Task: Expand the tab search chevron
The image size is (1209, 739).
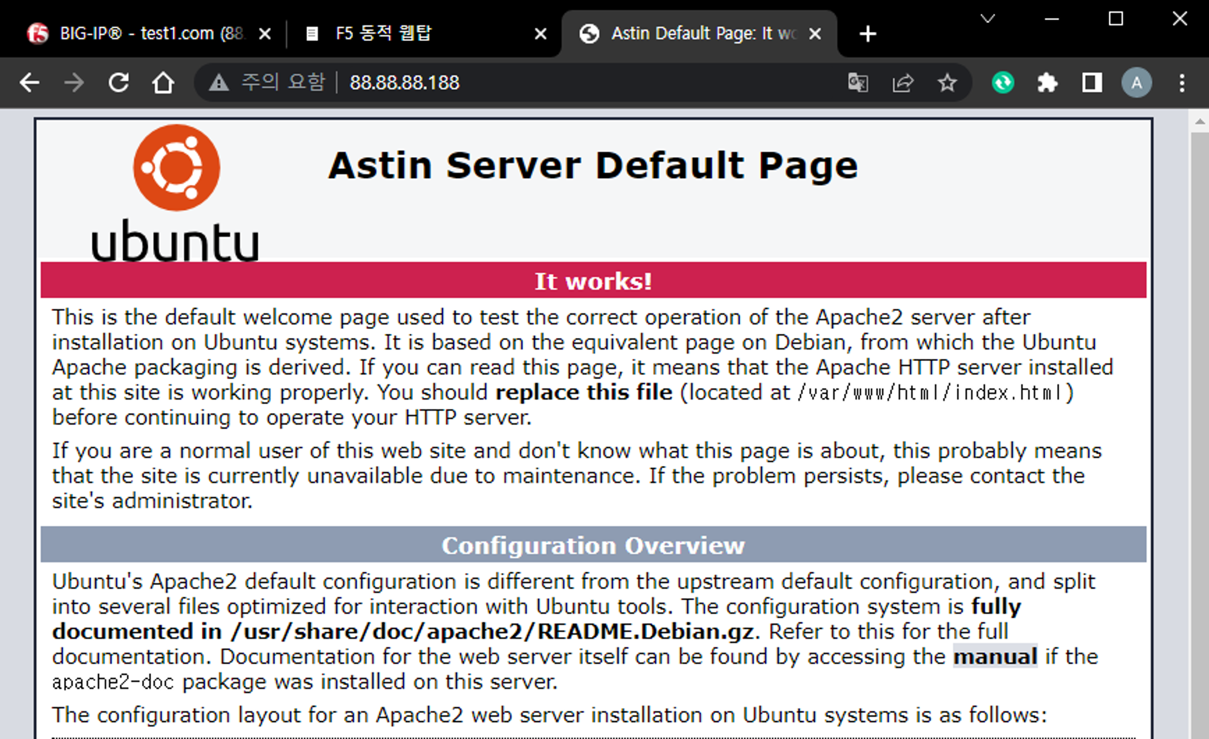Action: pos(988,19)
